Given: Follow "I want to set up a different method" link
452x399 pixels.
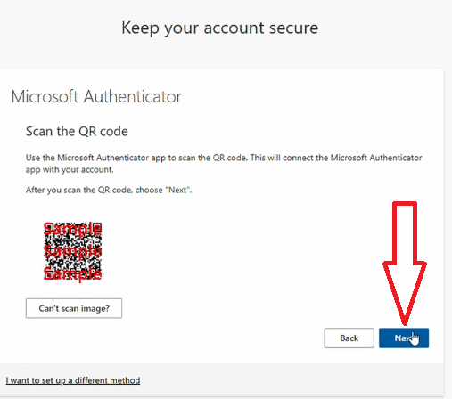Looking at the screenshot, I should pos(73,380).
